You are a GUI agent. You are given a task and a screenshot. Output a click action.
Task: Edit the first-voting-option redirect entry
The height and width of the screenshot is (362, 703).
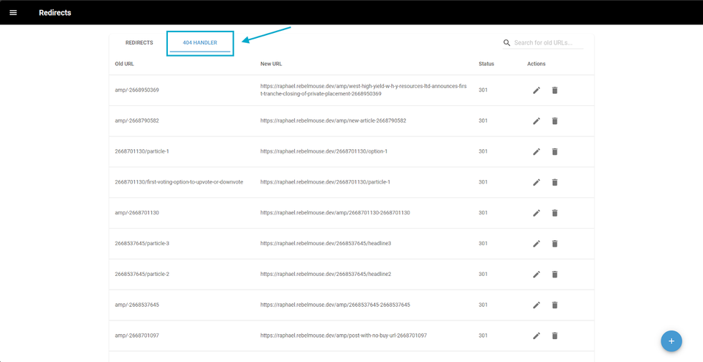pos(536,183)
